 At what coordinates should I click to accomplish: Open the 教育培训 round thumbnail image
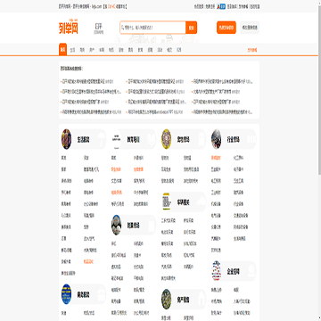(116, 139)
